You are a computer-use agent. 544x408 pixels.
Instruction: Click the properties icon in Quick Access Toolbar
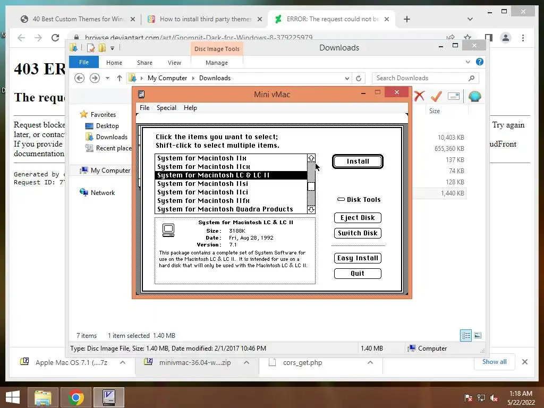click(x=90, y=48)
